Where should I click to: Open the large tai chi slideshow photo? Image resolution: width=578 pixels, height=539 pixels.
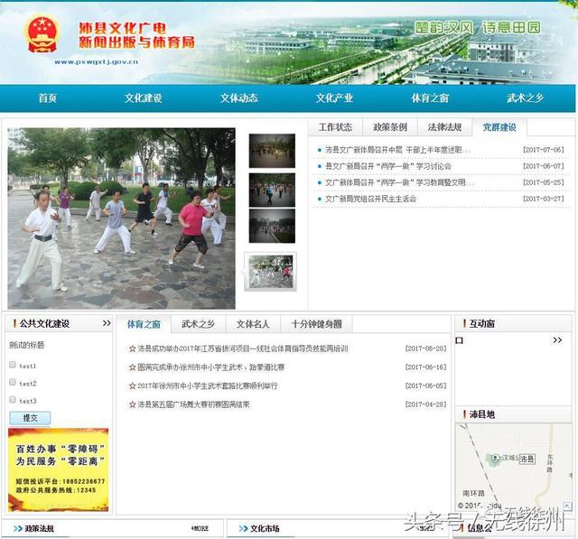(121, 218)
